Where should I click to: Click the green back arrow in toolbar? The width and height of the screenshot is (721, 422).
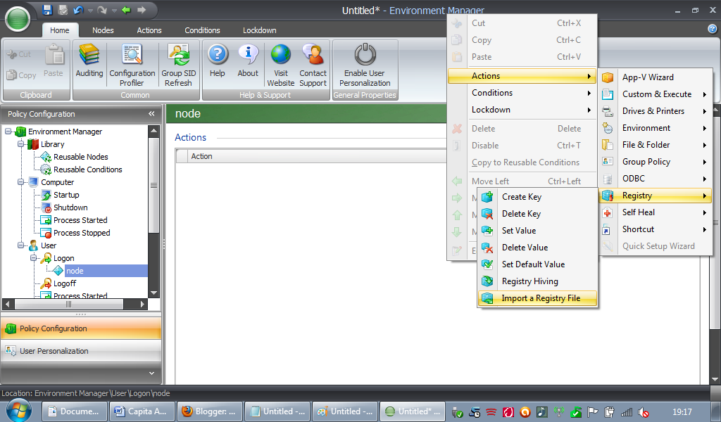[x=127, y=10]
